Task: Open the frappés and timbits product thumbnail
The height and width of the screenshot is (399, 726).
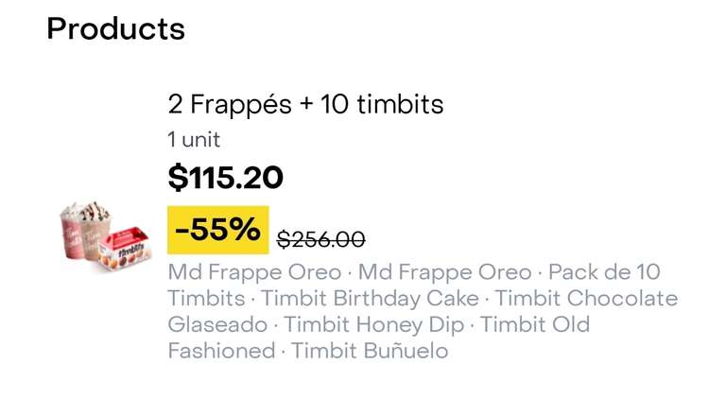Action: [x=106, y=236]
